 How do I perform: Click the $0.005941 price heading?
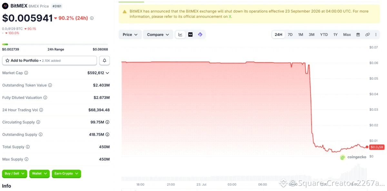tap(27, 18)
